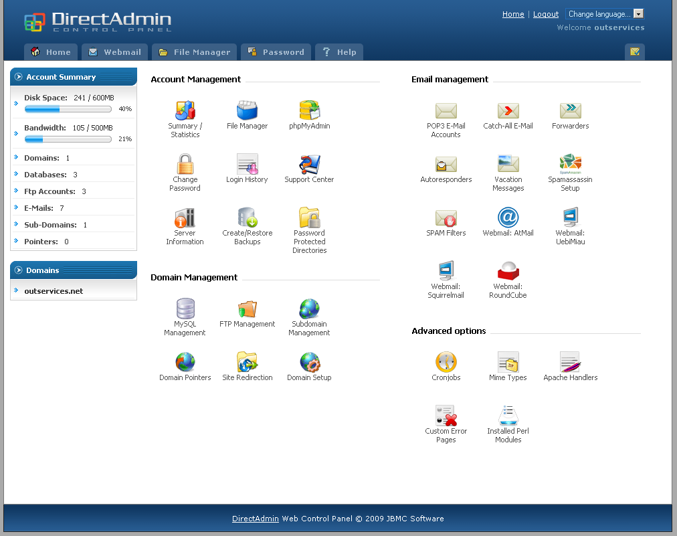Launch the Webmail: UebiMiau icon
This screenshot has width=677, height=536.
[571, 217]
